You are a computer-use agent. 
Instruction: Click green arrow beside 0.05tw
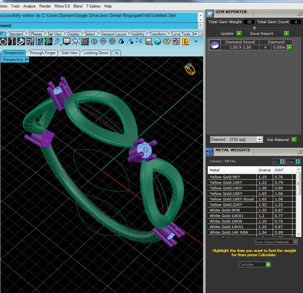click(x=289, y=47)
